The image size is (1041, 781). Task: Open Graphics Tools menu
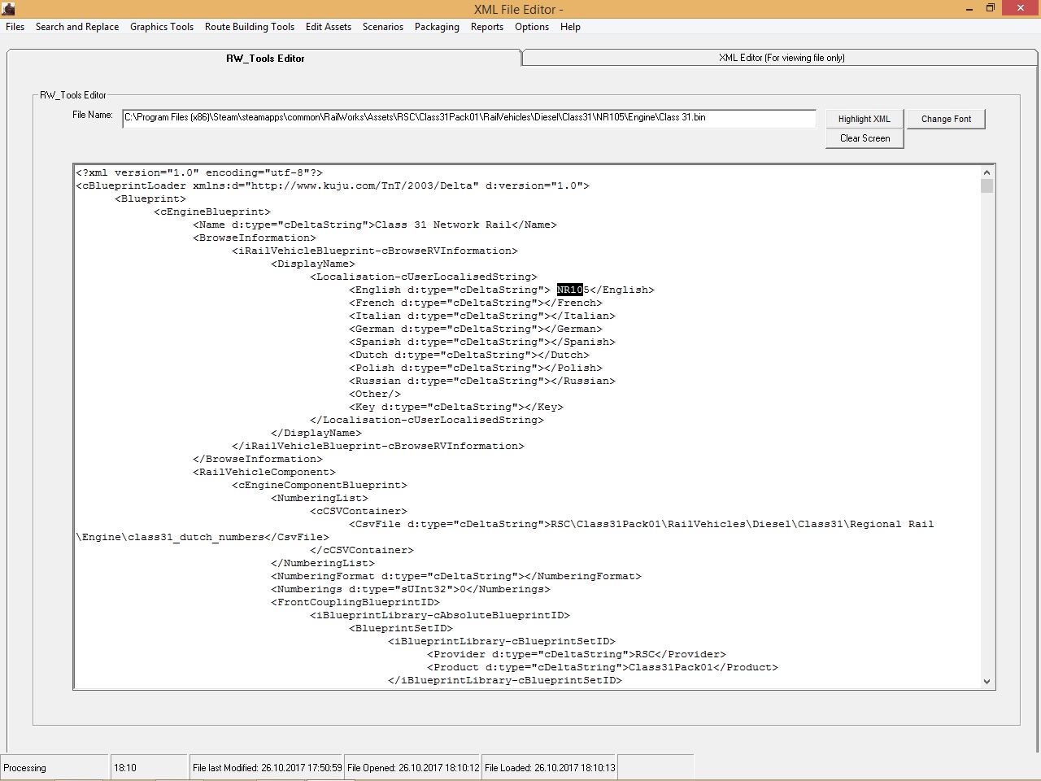162,27
